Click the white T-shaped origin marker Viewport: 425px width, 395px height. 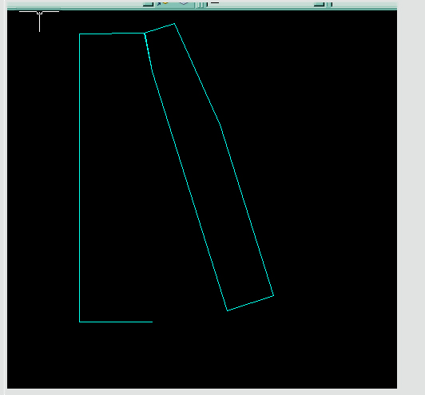click(40, 21)
